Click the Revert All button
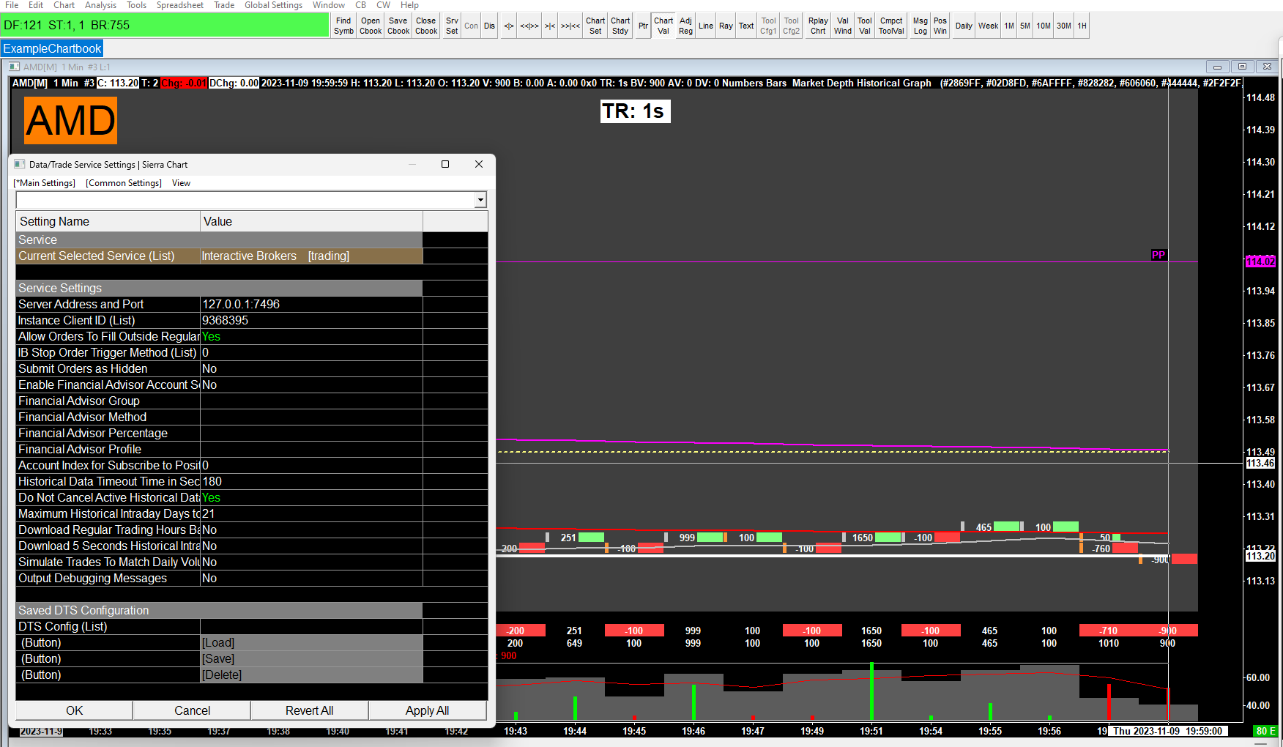This screenshot has height=747, width=1283. pos(310,710)
